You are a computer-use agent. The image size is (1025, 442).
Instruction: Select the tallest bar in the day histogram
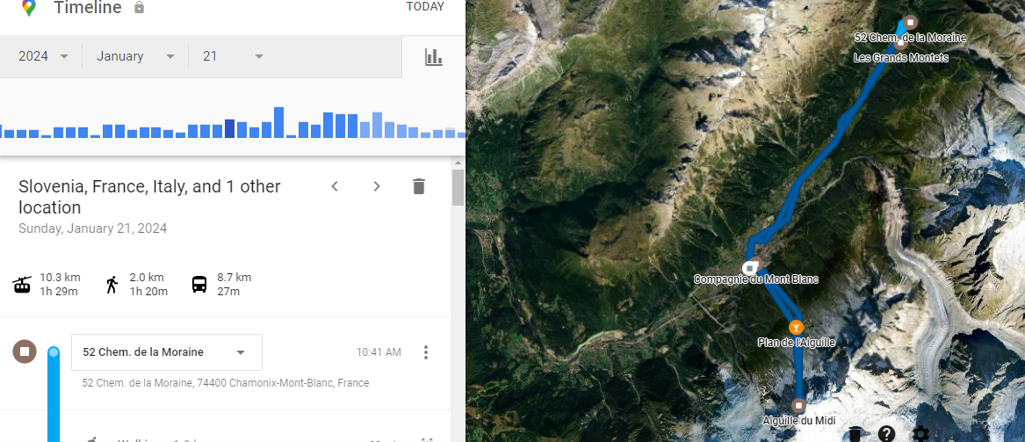point(278,123)
